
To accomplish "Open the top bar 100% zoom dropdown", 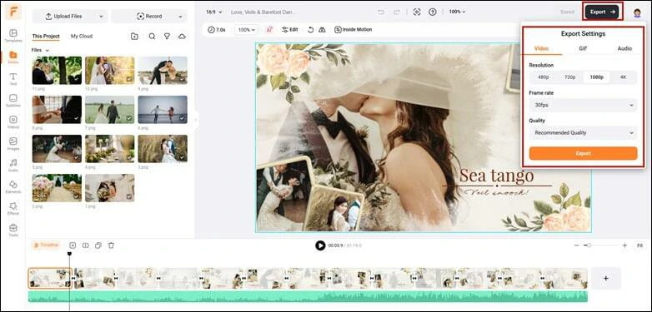I will point(457,12).
